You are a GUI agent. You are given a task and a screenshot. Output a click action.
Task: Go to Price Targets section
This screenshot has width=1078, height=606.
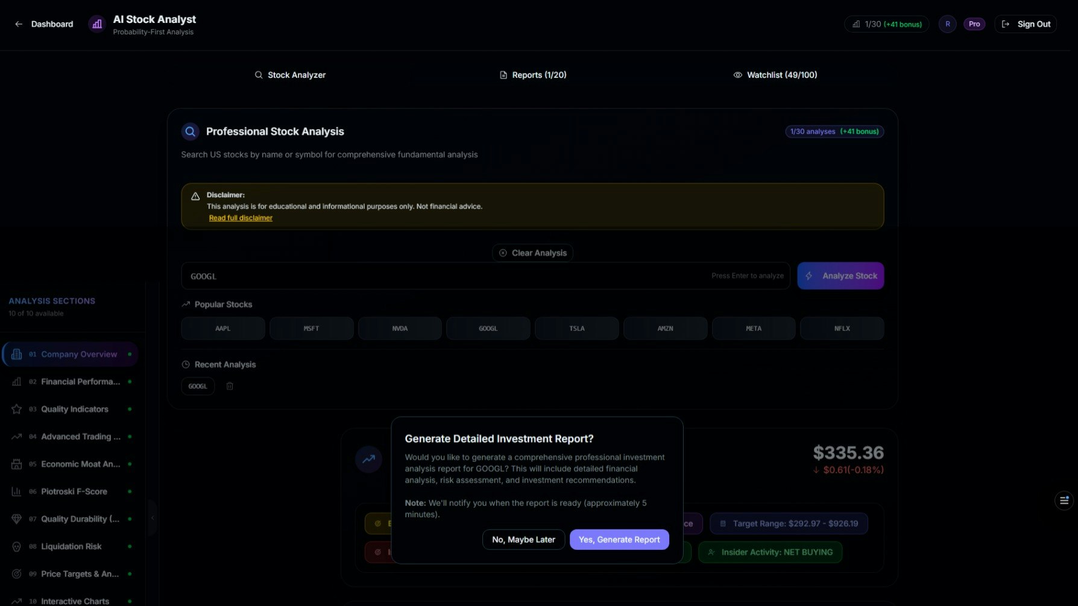pyautogui.click(x=71, y=574)
